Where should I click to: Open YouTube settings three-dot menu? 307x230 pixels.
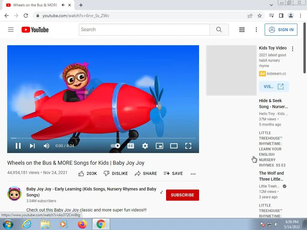[256, 30]
